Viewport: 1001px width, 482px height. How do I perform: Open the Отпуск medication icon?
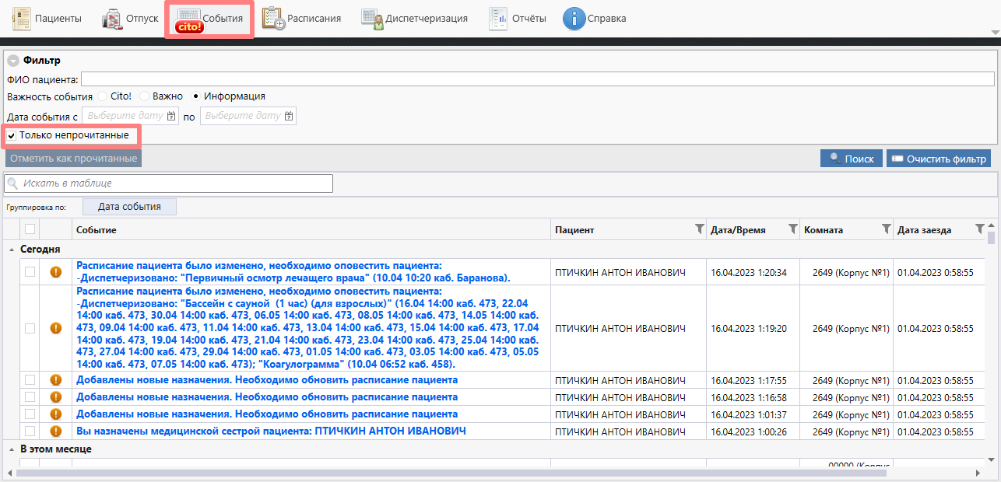pyautogui.click(x=112, y=18)
